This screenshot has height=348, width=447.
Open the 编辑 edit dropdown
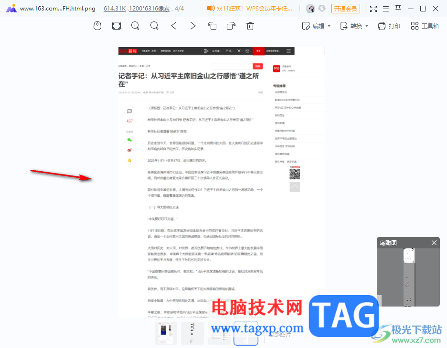316,26
